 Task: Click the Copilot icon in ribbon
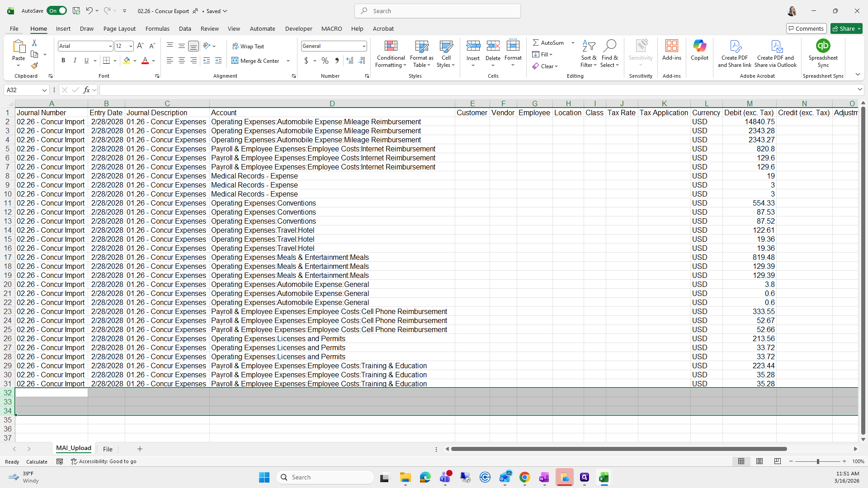[x=699, y=46]
